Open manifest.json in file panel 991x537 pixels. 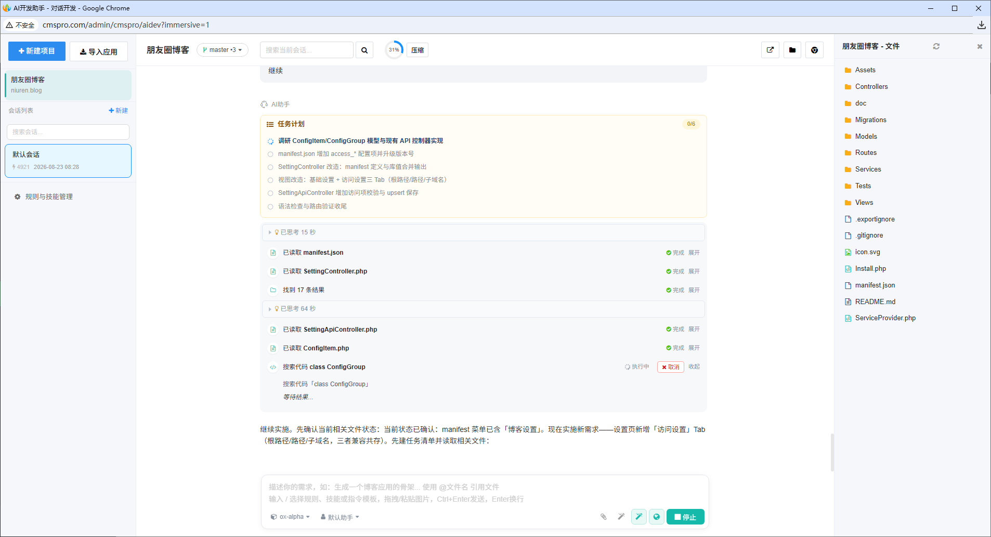click(875, 285)
